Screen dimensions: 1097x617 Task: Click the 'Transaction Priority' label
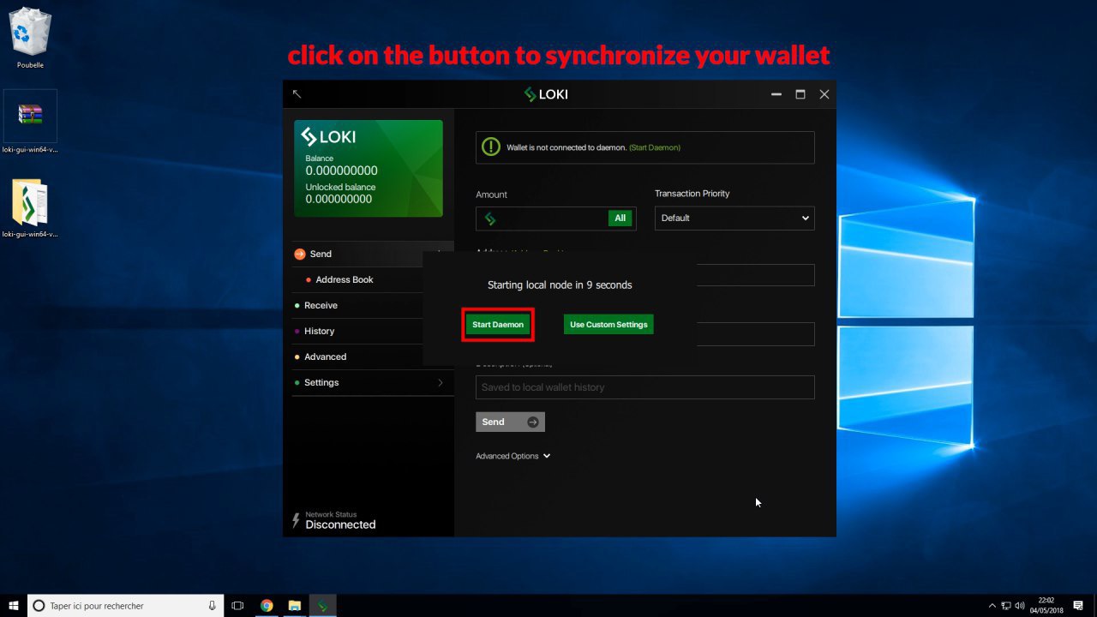click(692, 194)
